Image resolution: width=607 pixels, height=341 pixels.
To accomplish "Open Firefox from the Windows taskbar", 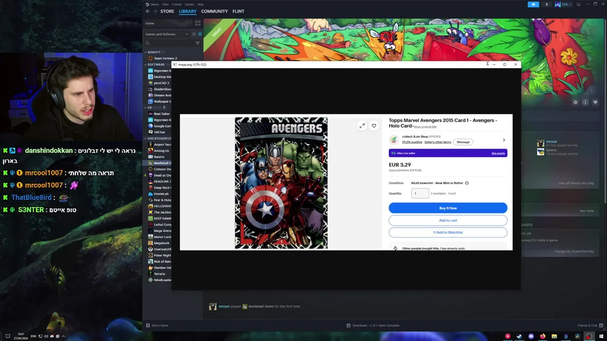I will tap(543, 336).
